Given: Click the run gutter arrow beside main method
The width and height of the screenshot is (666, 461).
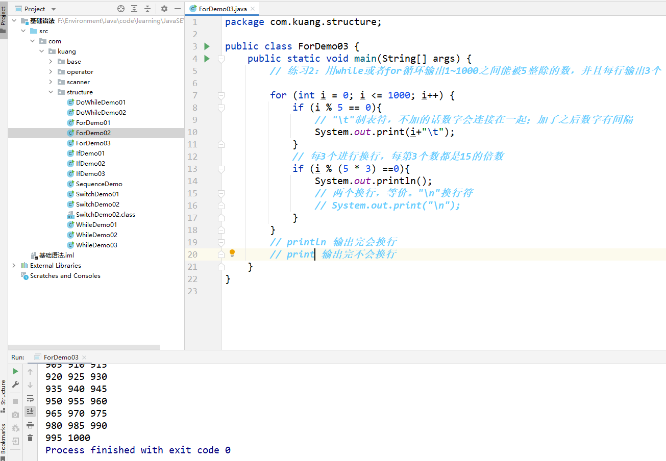Looking at the screenshot, I should 207,59.
